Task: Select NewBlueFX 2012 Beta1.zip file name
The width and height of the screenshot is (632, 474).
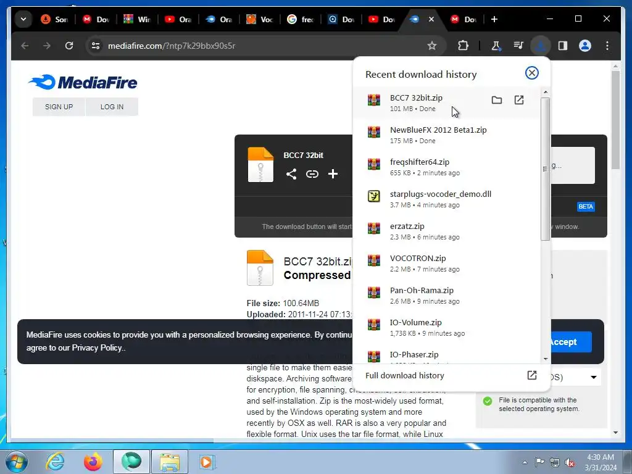Action: [438, 130]
